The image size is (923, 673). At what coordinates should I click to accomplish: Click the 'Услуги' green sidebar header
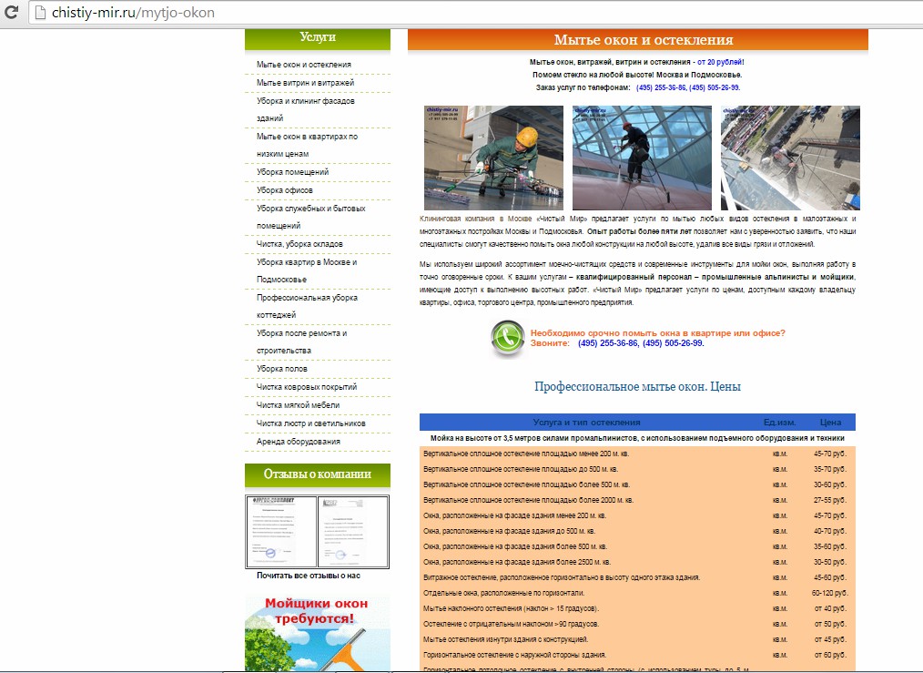(318, 38)
